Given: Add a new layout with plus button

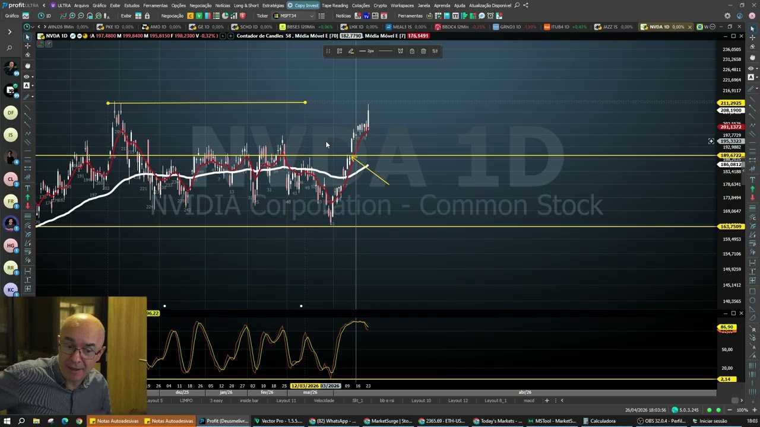Looking at the screenshot, I should [x=547, y=400].
